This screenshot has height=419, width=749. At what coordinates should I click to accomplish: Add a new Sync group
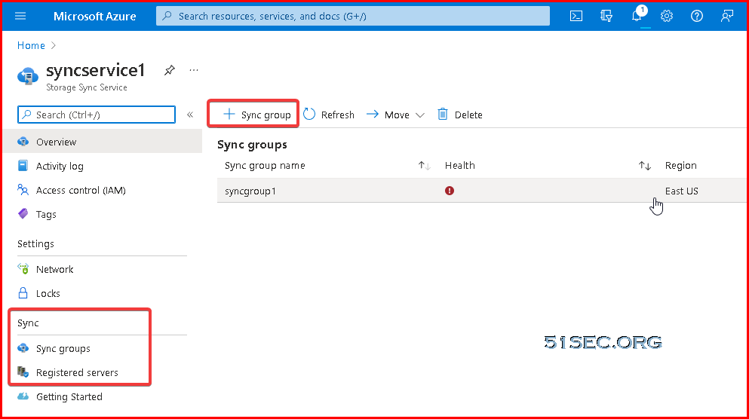(256, 115)
